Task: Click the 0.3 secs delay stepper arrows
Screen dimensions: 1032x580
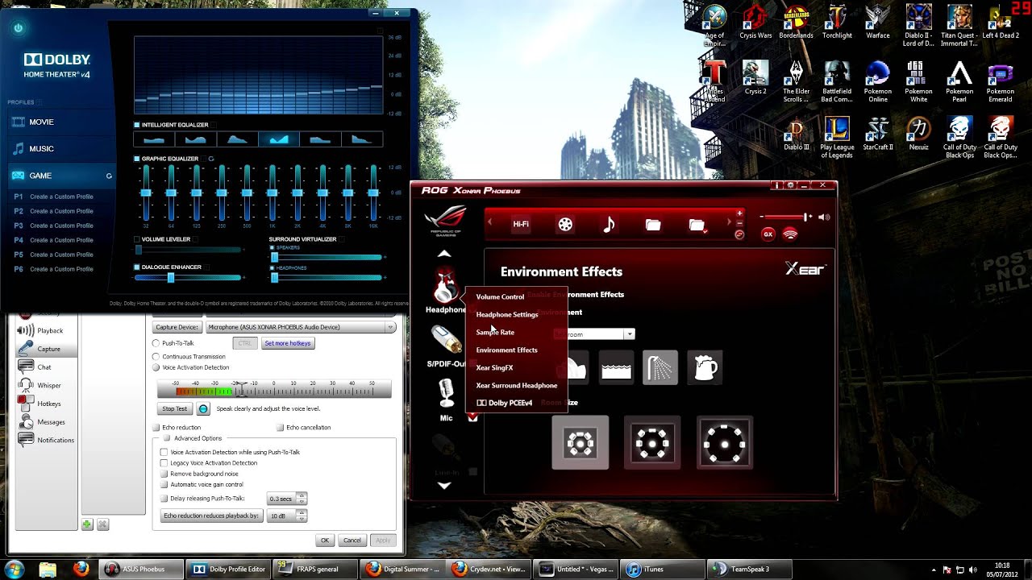Action: click(x=302, y=499)
